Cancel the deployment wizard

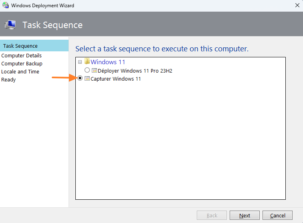pyautogui.click(x=278, y=215)
